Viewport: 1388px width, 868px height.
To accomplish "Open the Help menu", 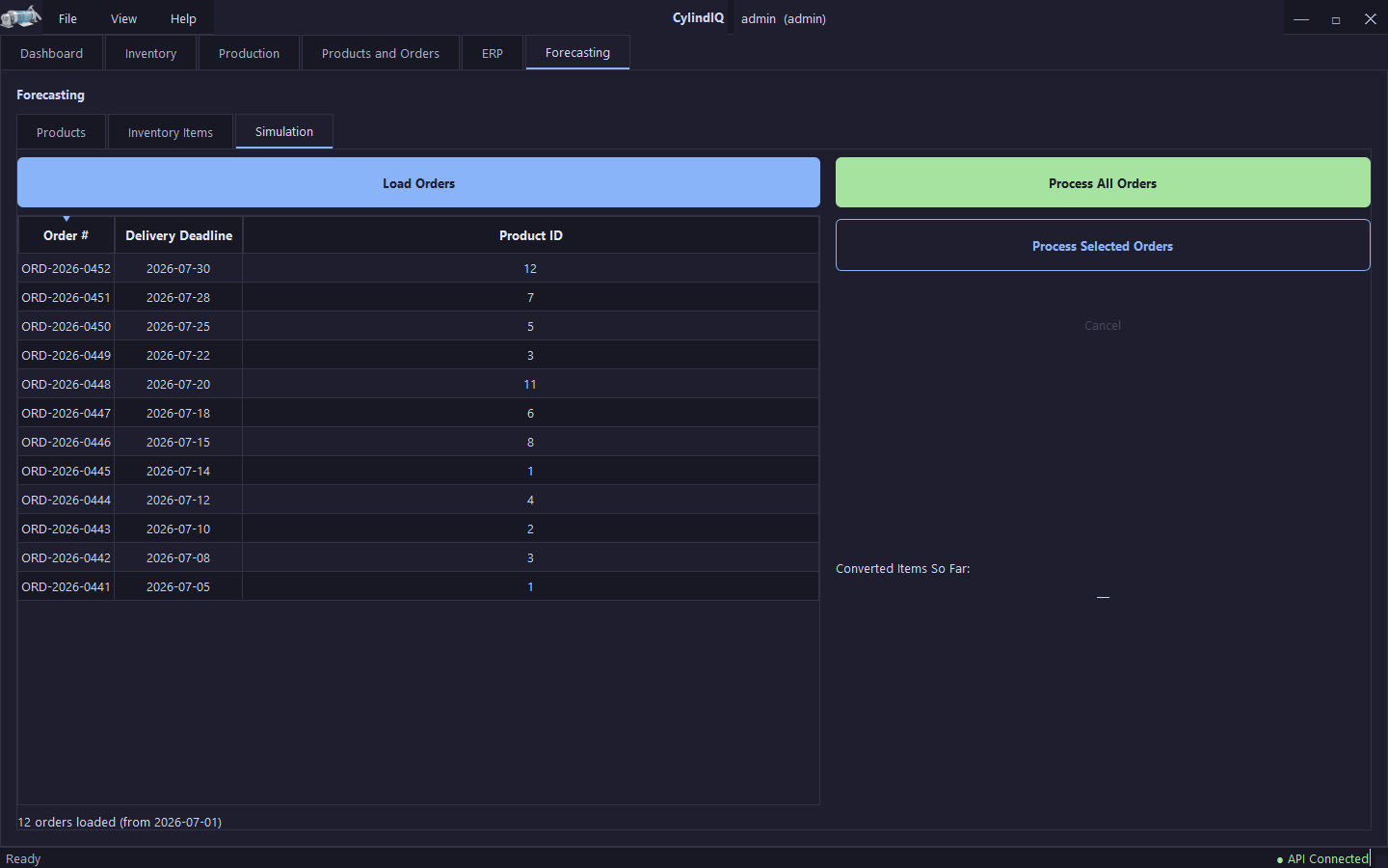I will tap(183, 18).
